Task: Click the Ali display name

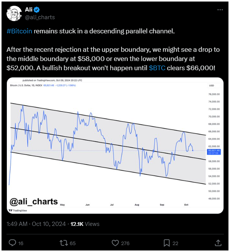Action: coord(29,10)
